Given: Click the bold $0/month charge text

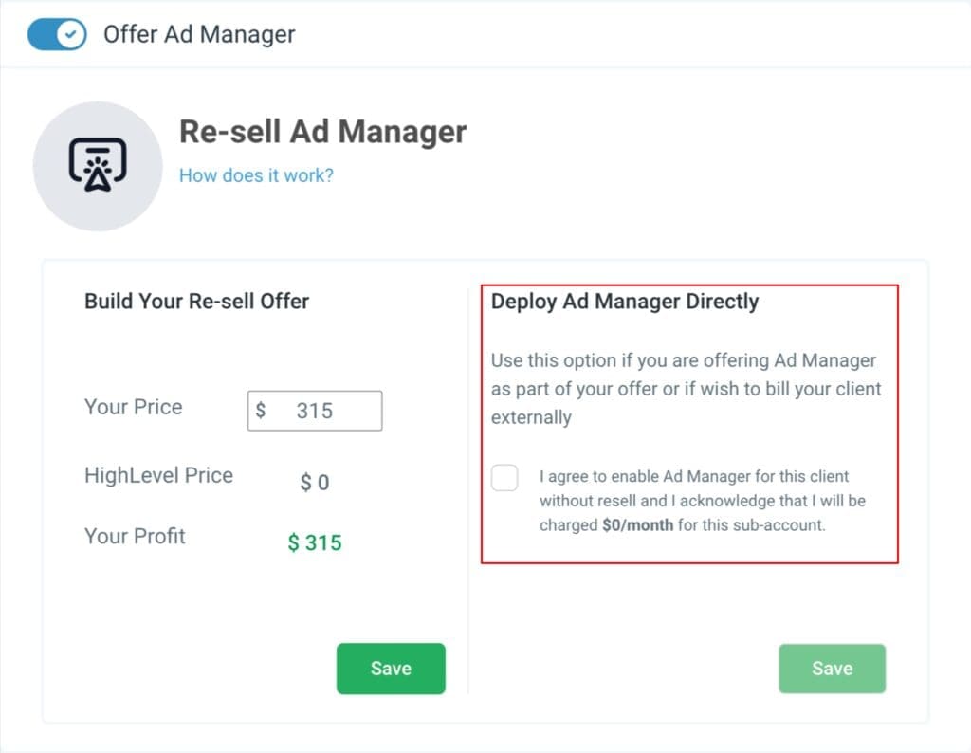Looking at the screenshot, I should 637,525.
